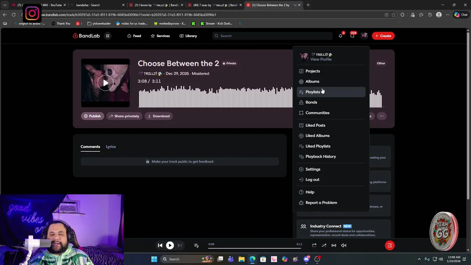This screenshot has height=265, width=471.
Task: Open the Library page
Action: click(x=188, y=36)
